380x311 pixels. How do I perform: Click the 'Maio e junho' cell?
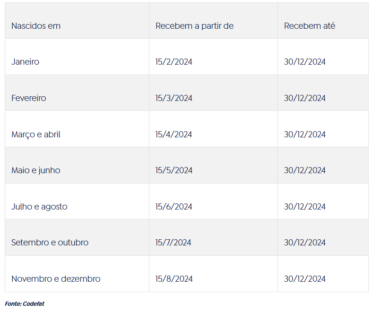pos(36,170)
